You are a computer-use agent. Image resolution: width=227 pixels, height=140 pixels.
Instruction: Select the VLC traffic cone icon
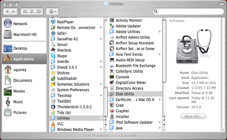[x=53, y=124]
